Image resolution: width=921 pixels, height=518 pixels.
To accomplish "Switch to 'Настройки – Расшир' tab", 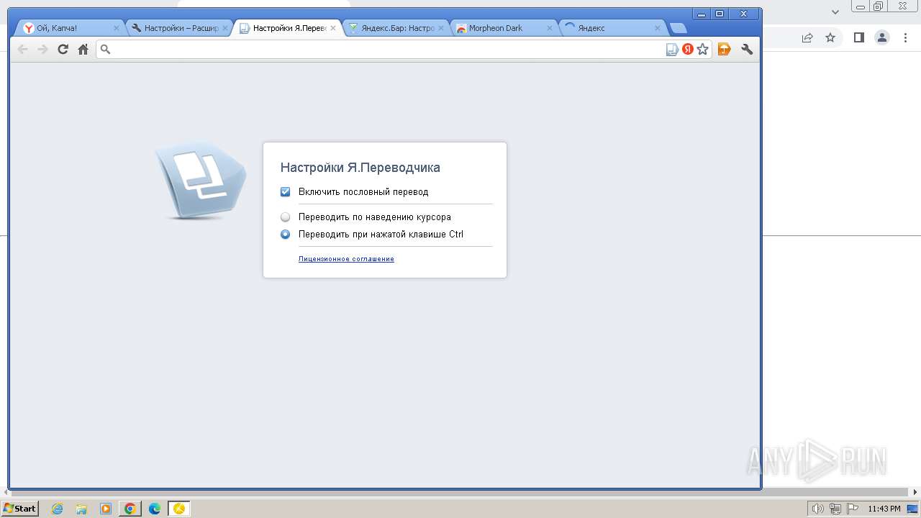I will click(179, 28).
